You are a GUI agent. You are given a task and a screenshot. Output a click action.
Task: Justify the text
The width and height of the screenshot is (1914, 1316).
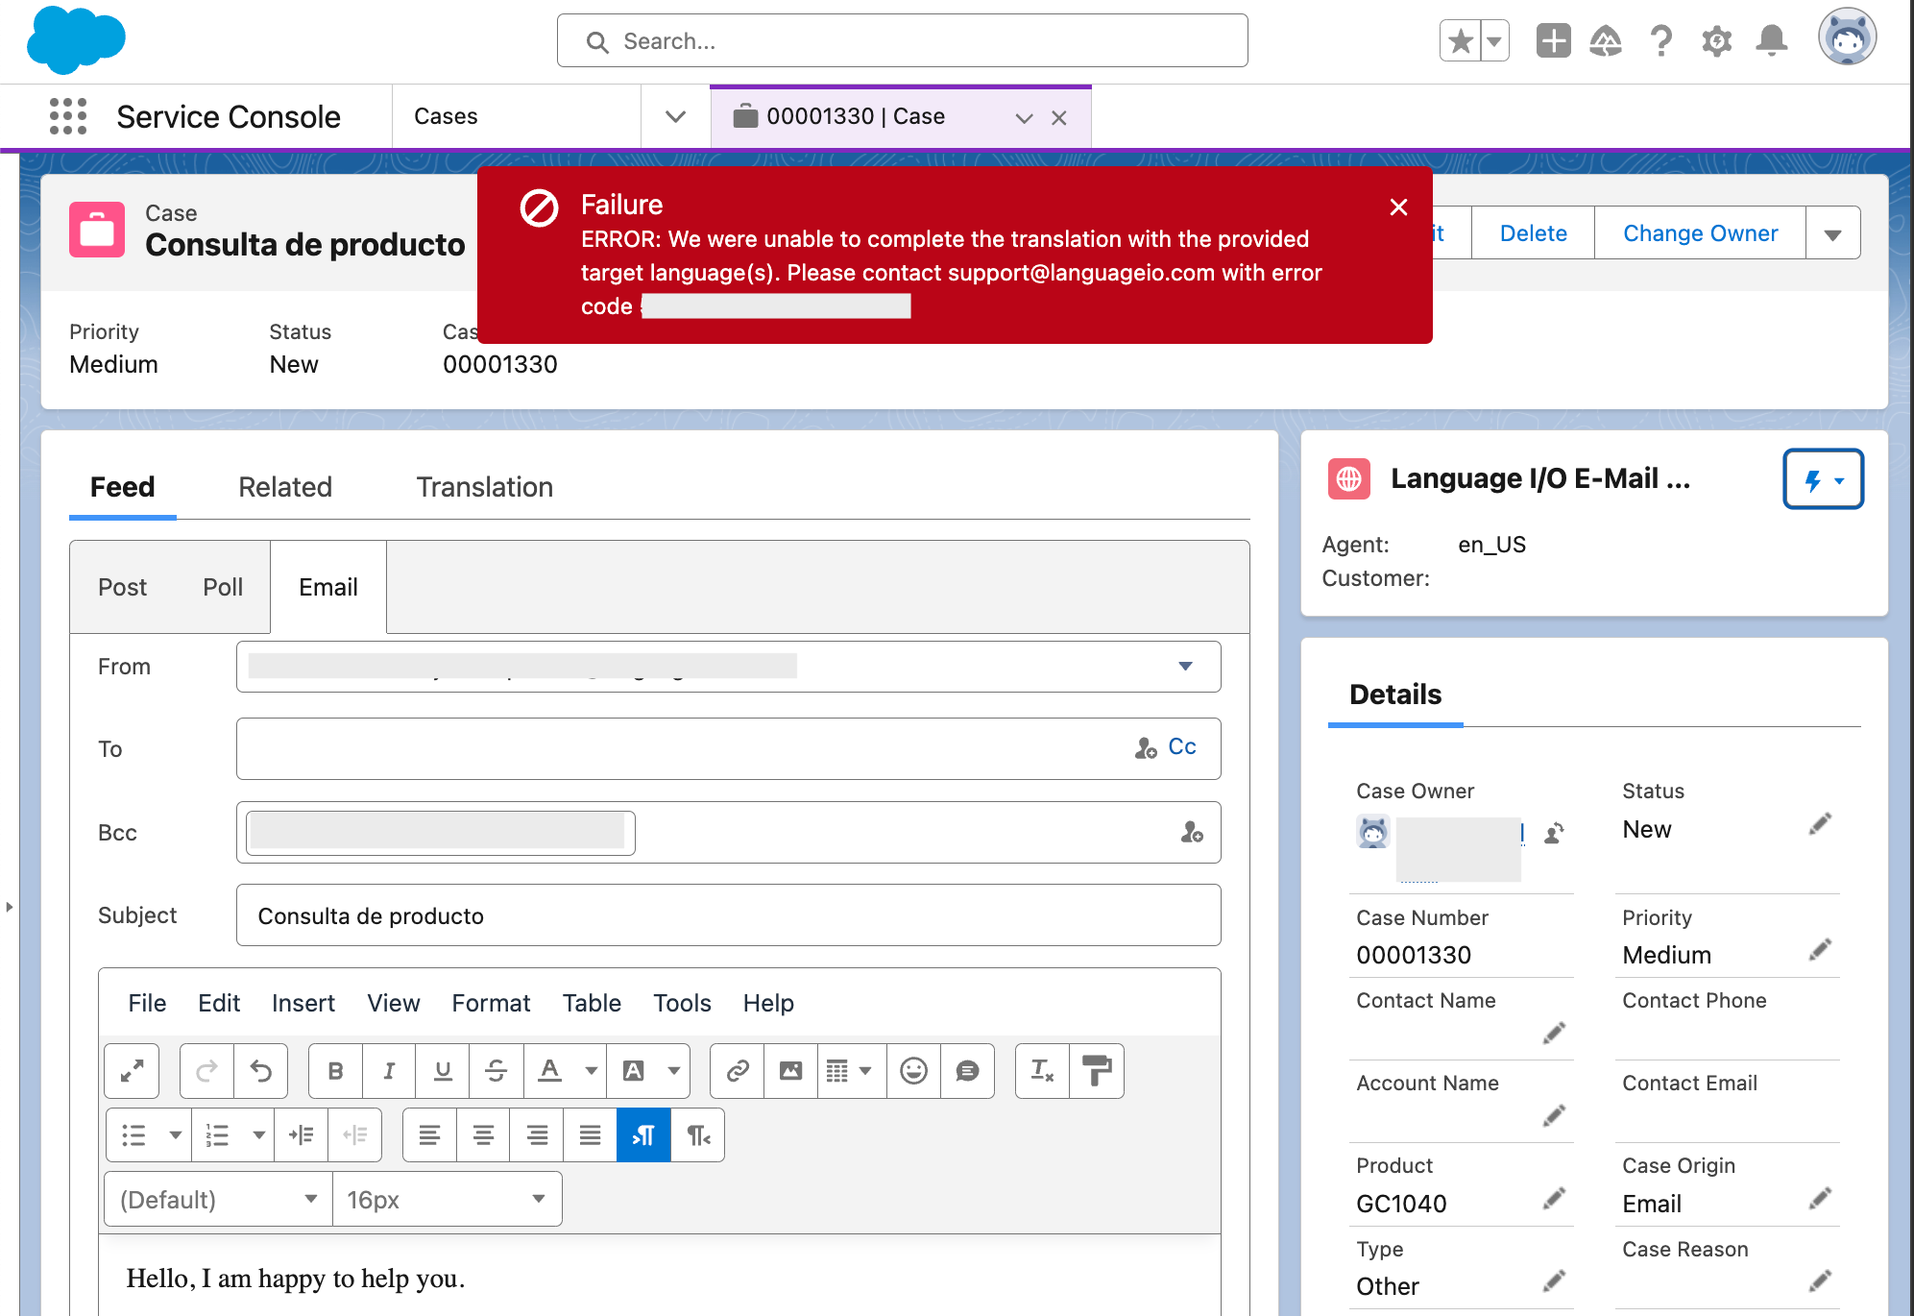590,1135
